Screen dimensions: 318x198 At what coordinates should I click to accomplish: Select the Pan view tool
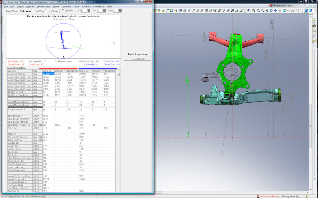[x=275, y=11]
